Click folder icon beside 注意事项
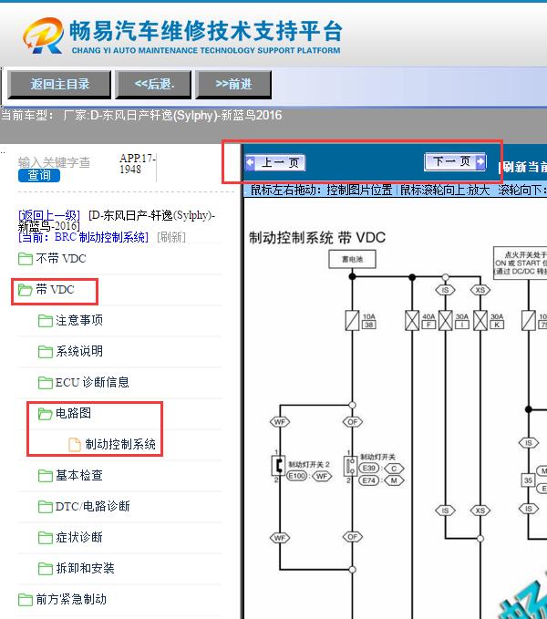The width and height of the screenshot is (547, 619). (45, 321)
